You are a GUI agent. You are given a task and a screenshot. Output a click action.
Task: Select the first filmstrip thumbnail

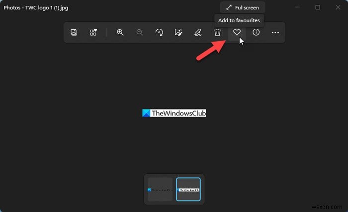160,189
